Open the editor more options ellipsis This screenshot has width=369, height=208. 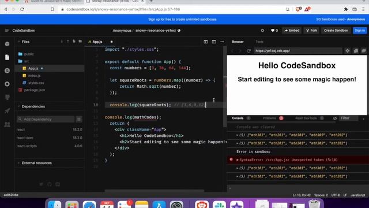(x=222, y=42)
